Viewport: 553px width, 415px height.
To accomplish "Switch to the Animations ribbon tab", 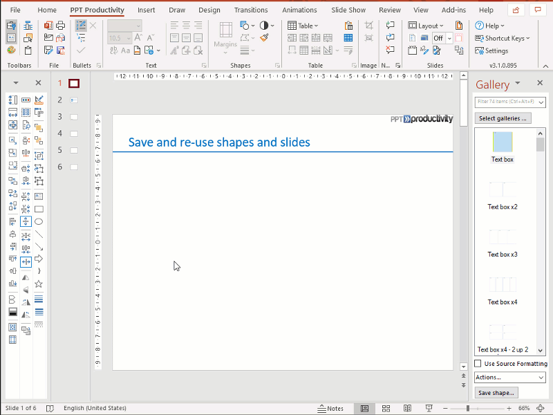I will pyautogui.click(x=299, y=10).
